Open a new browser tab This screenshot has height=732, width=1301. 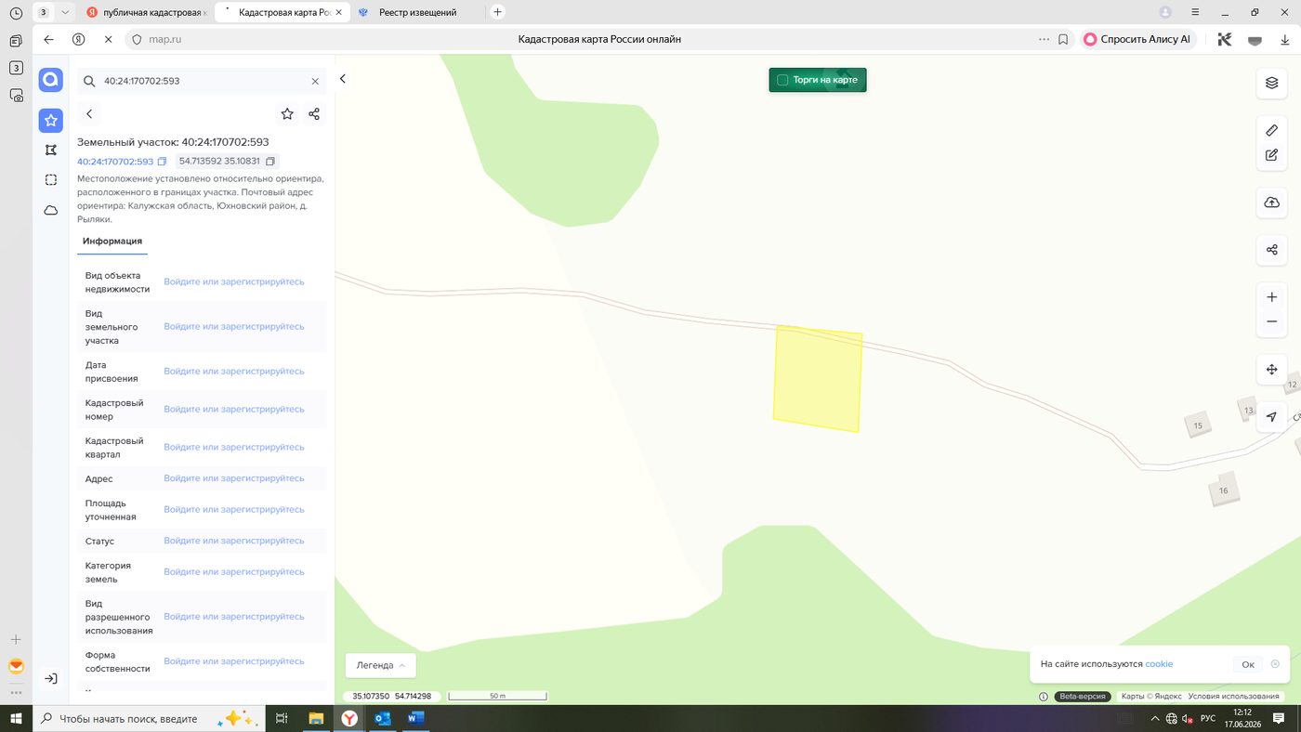497,12
